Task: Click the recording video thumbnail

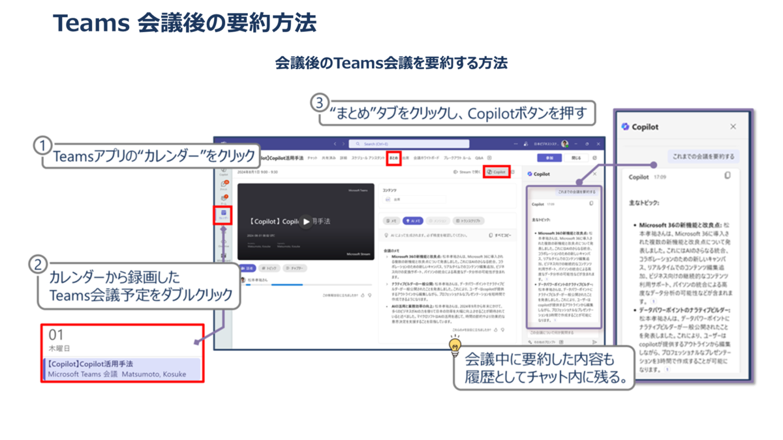Action: point(305,222)
